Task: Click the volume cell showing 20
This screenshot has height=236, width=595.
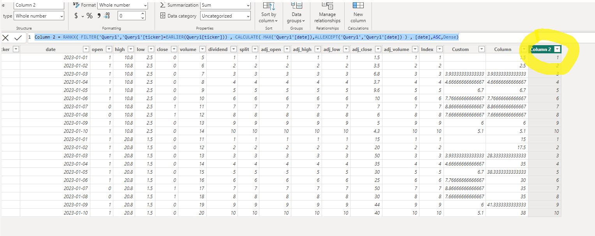Action: click(x=192, y=213)
